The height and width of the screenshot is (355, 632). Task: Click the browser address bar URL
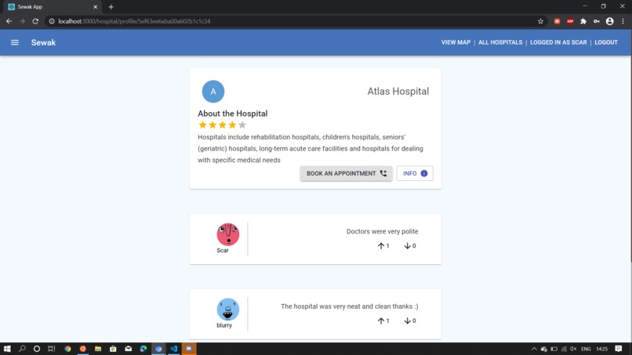[x=134, y=21]
